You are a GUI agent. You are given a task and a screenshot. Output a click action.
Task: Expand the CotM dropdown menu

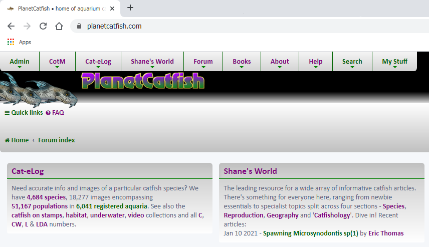[x=57, y=62]
